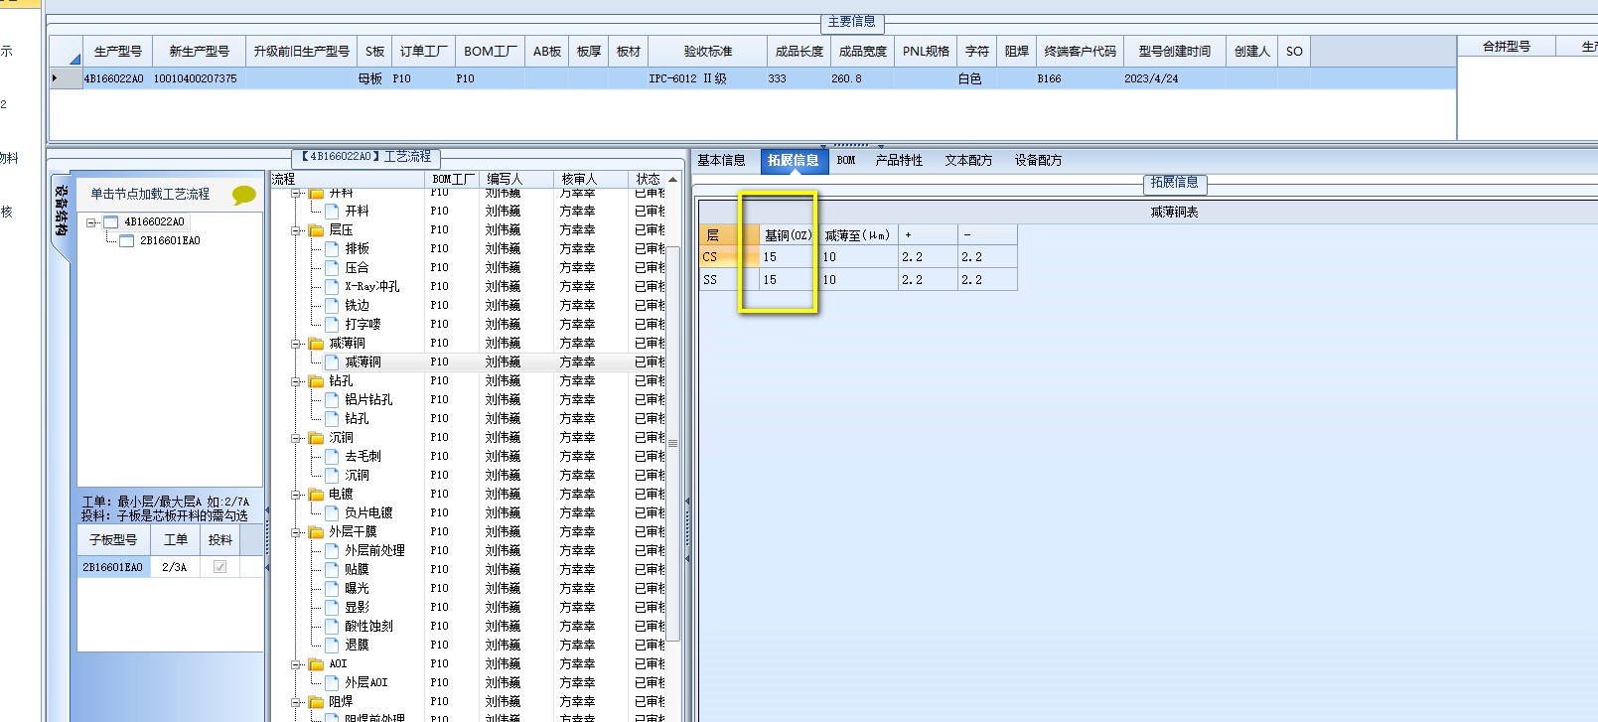Click the 合拼型号 column header
The image size is (1598, 722).
(x=1506, y=47)
